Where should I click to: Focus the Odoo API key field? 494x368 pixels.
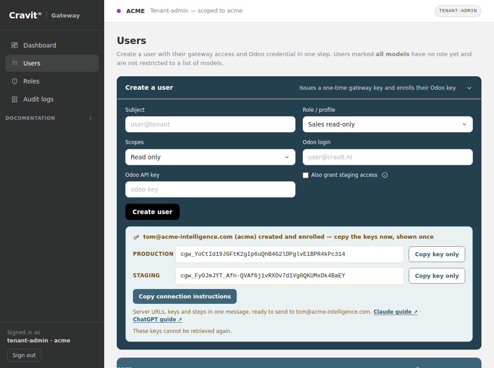click(210, 189)
